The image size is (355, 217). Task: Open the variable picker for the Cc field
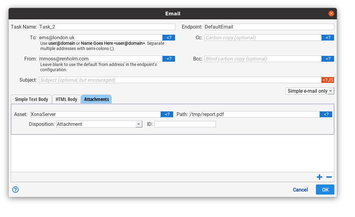pyautogui.click(x=328, y=37)
